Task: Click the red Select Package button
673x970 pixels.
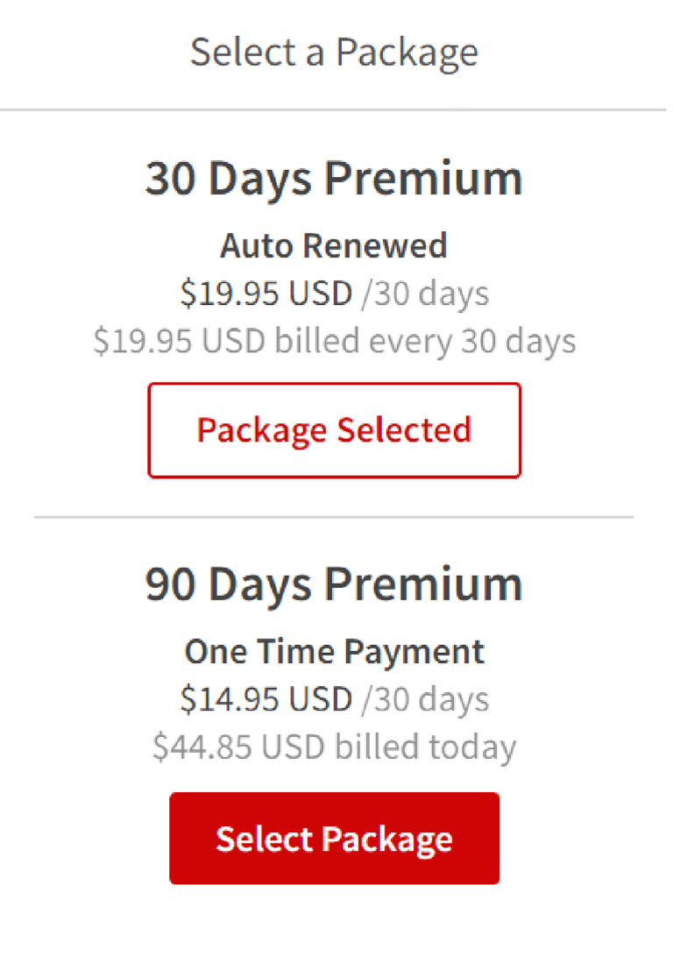Action: coord(334,839)
